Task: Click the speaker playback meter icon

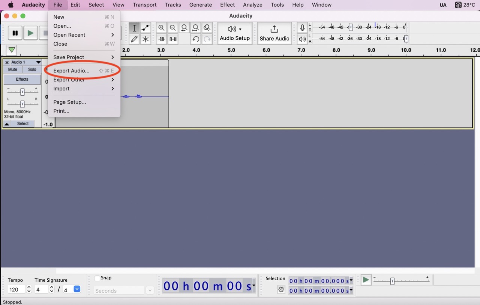Action: point(302,39)
